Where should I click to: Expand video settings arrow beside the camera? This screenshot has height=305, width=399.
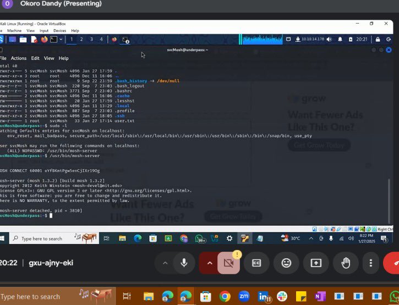(x=210, y=263)
